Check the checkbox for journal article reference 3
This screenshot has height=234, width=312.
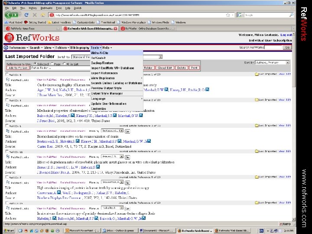point(7,126)
